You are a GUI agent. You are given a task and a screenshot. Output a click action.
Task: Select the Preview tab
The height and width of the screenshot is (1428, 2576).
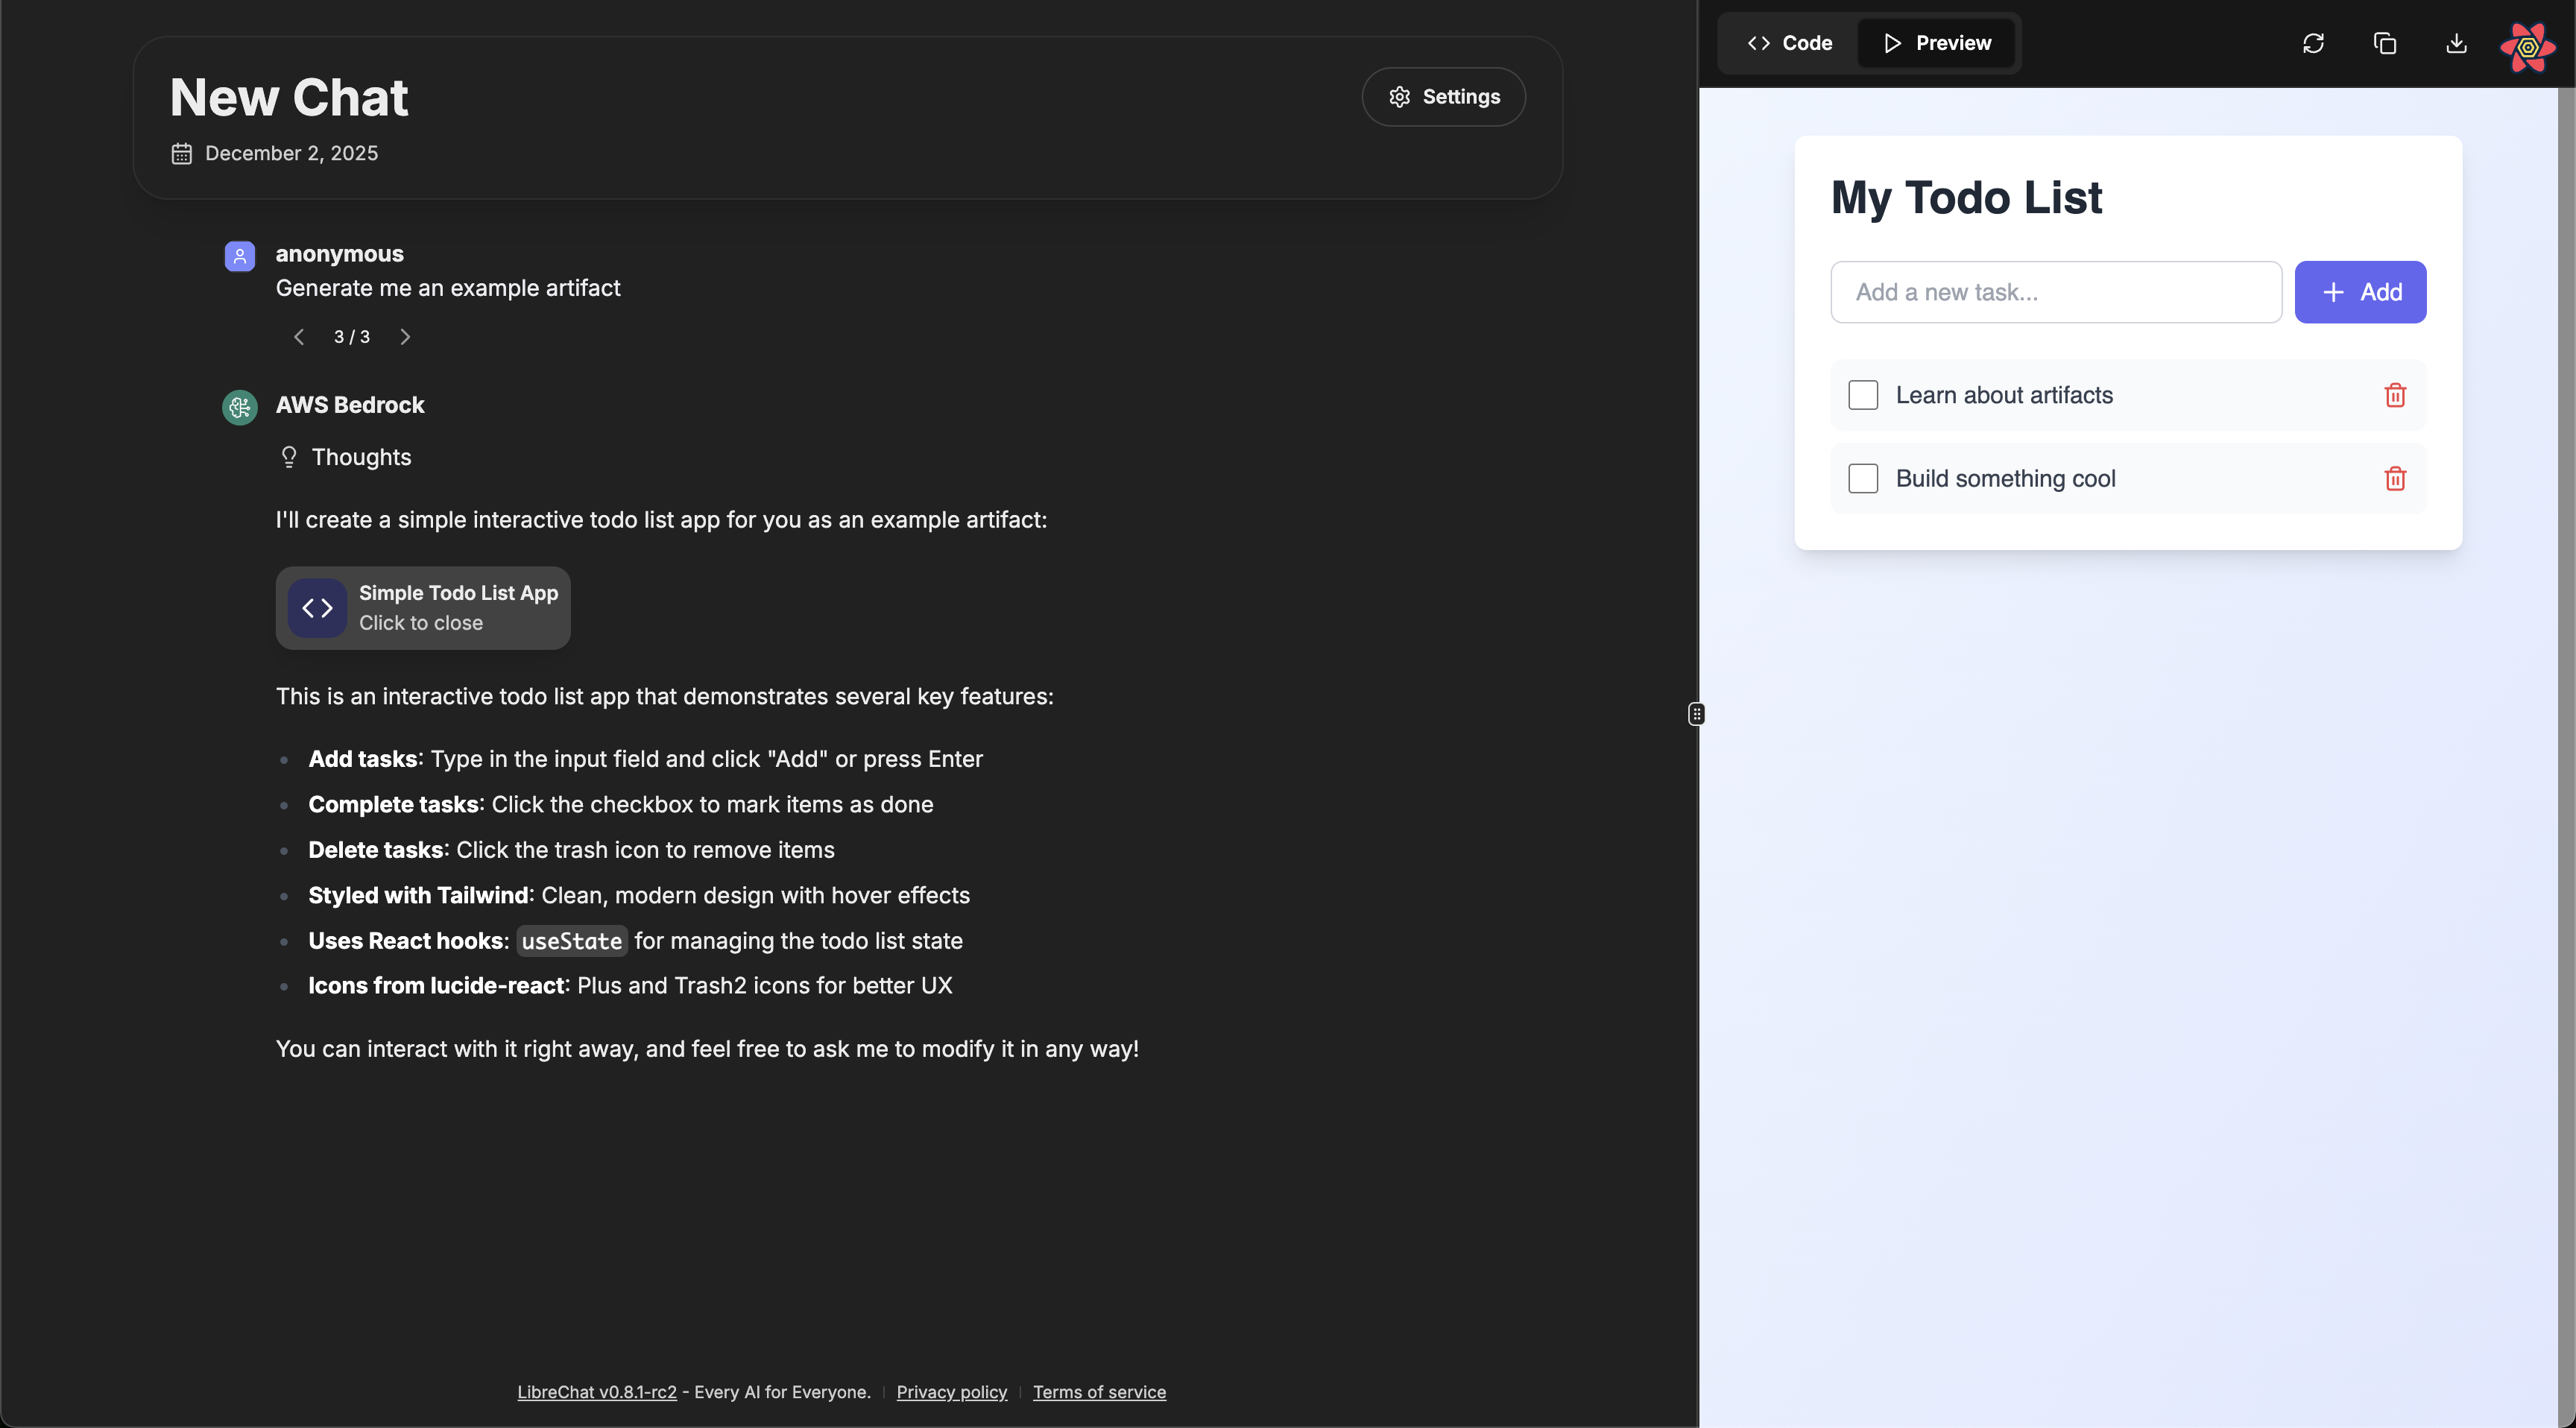[x=1937, y=43]
